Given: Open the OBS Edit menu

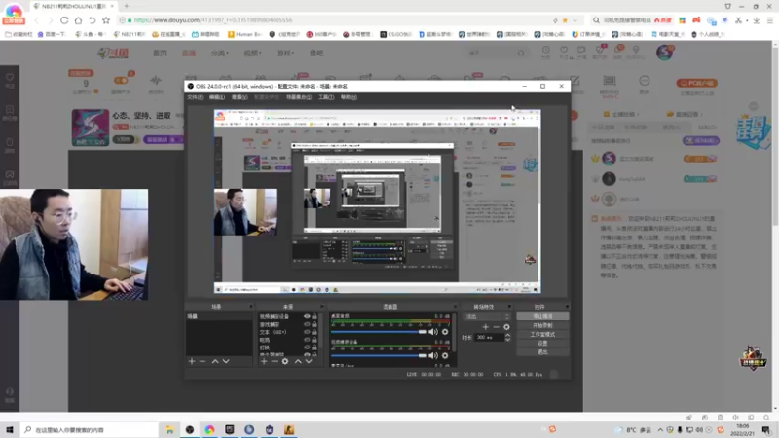Looking at the screenshot, I should tap(216, 97).
